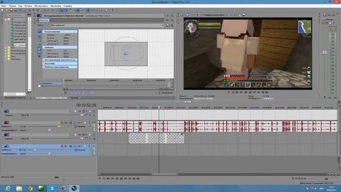Arm the red audio track for recording

(62, 123)
